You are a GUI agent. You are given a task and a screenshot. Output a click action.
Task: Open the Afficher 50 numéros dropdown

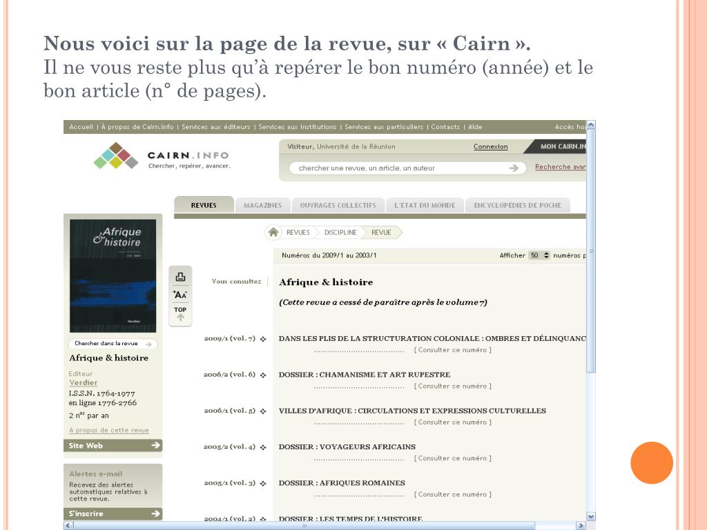click(x=539, y=255)
